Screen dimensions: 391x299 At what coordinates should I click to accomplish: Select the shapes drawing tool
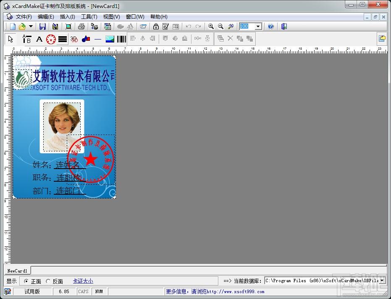click(86, 39)
